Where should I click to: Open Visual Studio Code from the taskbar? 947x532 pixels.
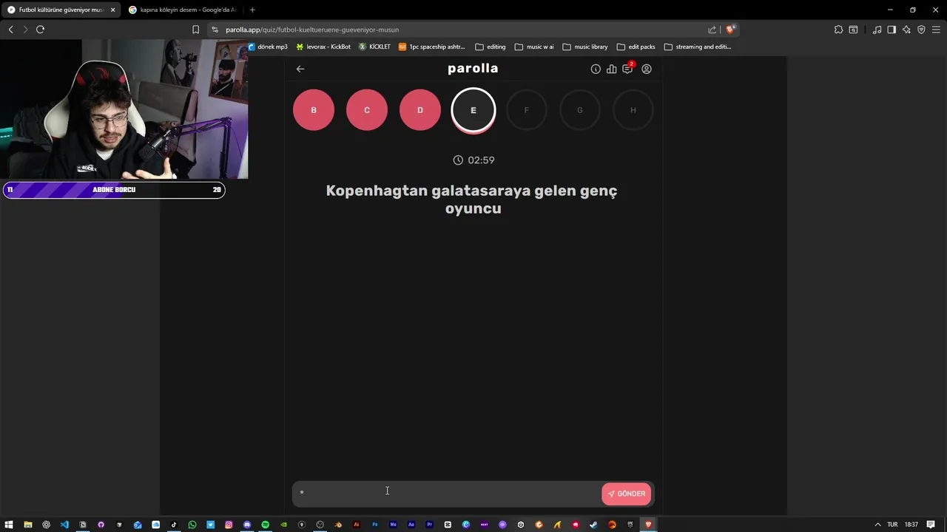64,525
